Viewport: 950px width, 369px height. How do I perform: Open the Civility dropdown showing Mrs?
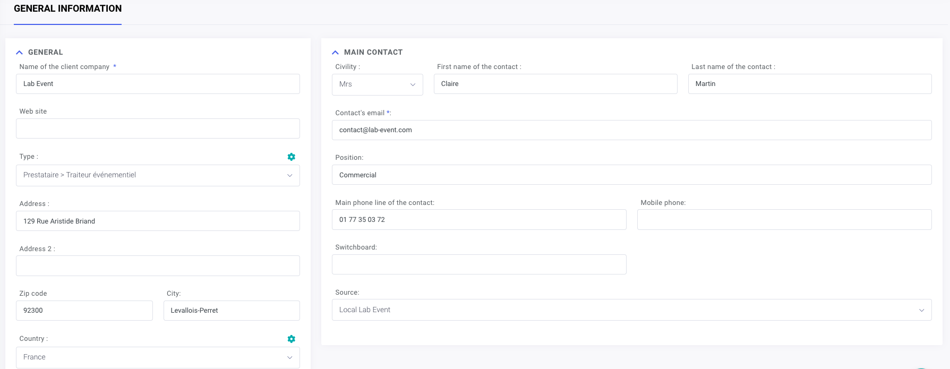click(x=377, y=84)
